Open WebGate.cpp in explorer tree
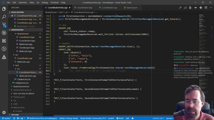Screen dimensions: 214x120 (x=23, y=62)
